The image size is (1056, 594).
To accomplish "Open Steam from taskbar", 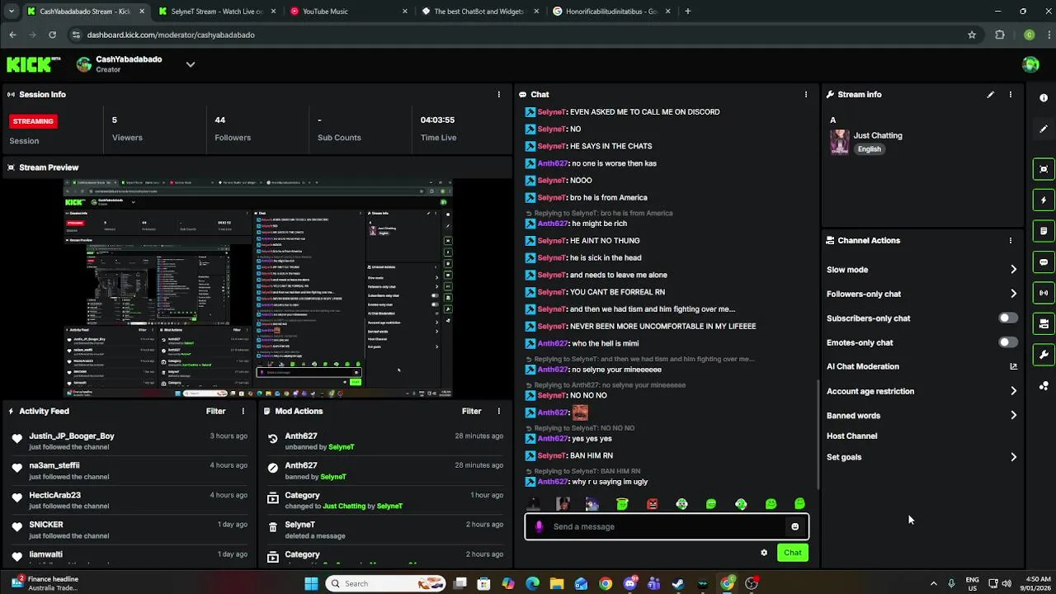I will click(678, 583).
